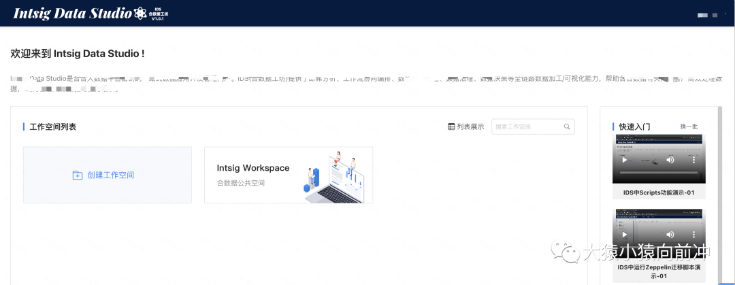The height and width of the screenshot is (285, 735).
Task: Click the IDS中Scripts功能演示-01 video title
Action: pos(658,192)
